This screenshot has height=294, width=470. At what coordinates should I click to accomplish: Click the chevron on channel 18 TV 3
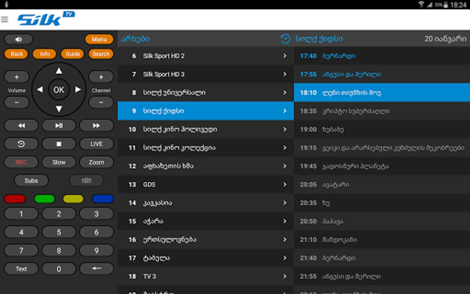coord(285,276)
